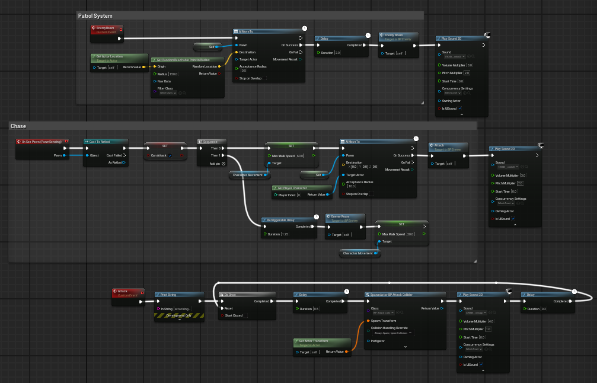Collapse advanced pins on the topmost Play Sound 2D
Image resolution: width=597 pixels, height=383 pixels.
click(462, 114)
